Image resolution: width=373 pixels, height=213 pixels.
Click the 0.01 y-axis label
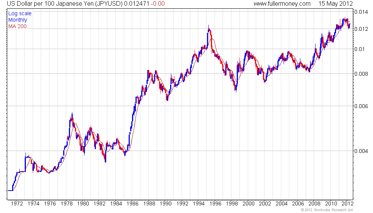click(359, 49)
